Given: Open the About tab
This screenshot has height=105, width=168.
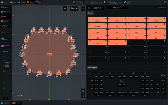Looking at the screenshot, I should tap(39, 2).
